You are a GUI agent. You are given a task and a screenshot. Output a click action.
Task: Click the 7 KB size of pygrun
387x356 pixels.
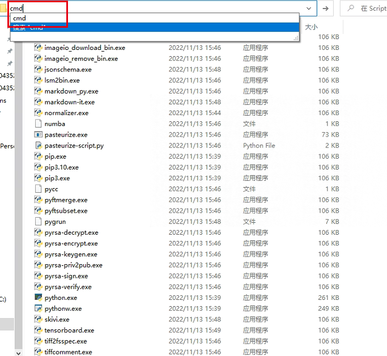(332, 222)
